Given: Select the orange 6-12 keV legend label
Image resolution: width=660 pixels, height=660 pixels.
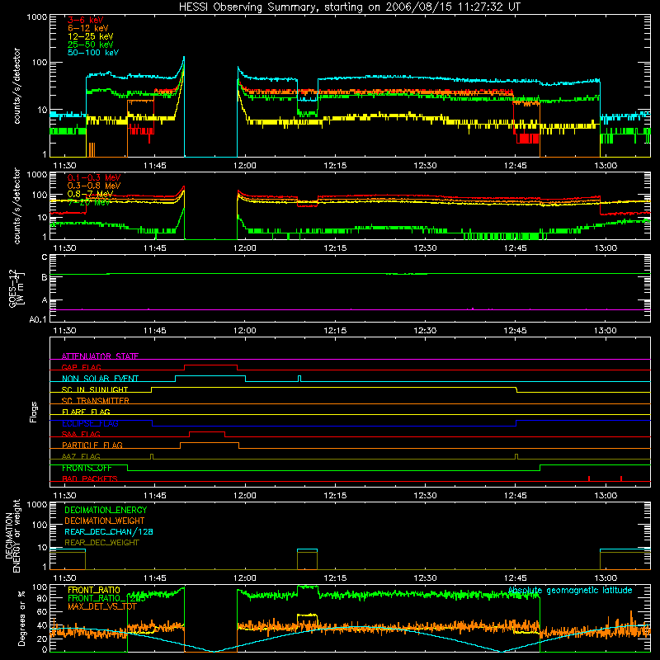Looking at the screenshot, I should 88,28.
